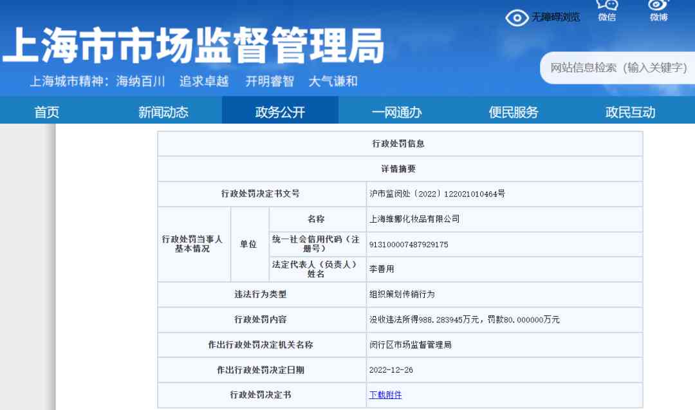Click the 无障碍浏览 text link

pyautogui.click(x=555, y=17)
